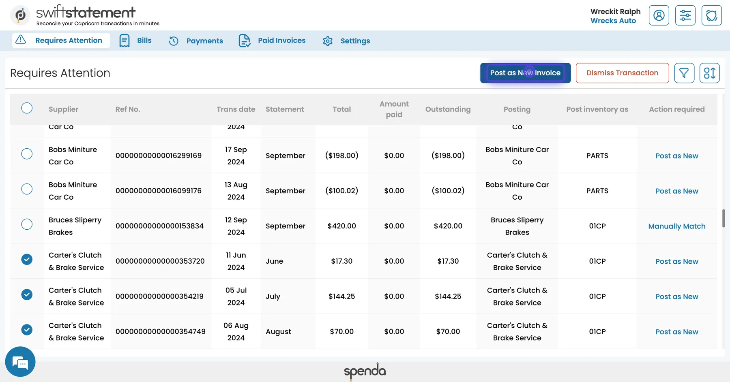The height and width of the screenshot is (382, 730).
Task: Open the user profile icon
Action: (x=659, y=15)
